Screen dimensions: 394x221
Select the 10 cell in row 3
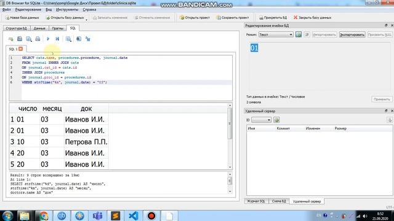28,142
